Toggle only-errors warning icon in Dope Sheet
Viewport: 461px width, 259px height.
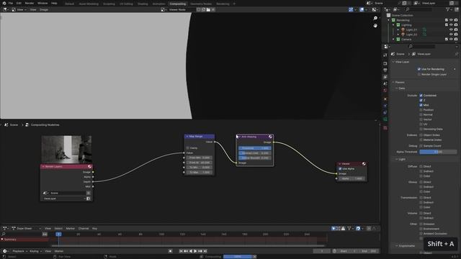(x=343, y=229)
